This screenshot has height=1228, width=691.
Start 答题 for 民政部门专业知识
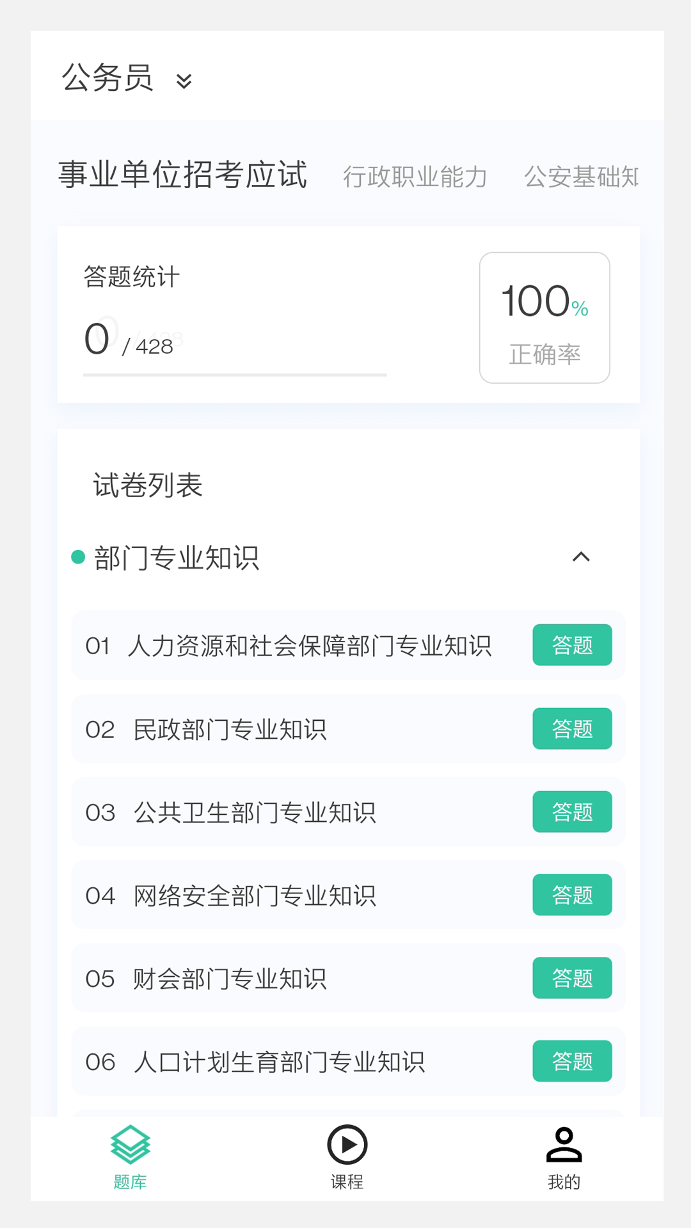572,728
